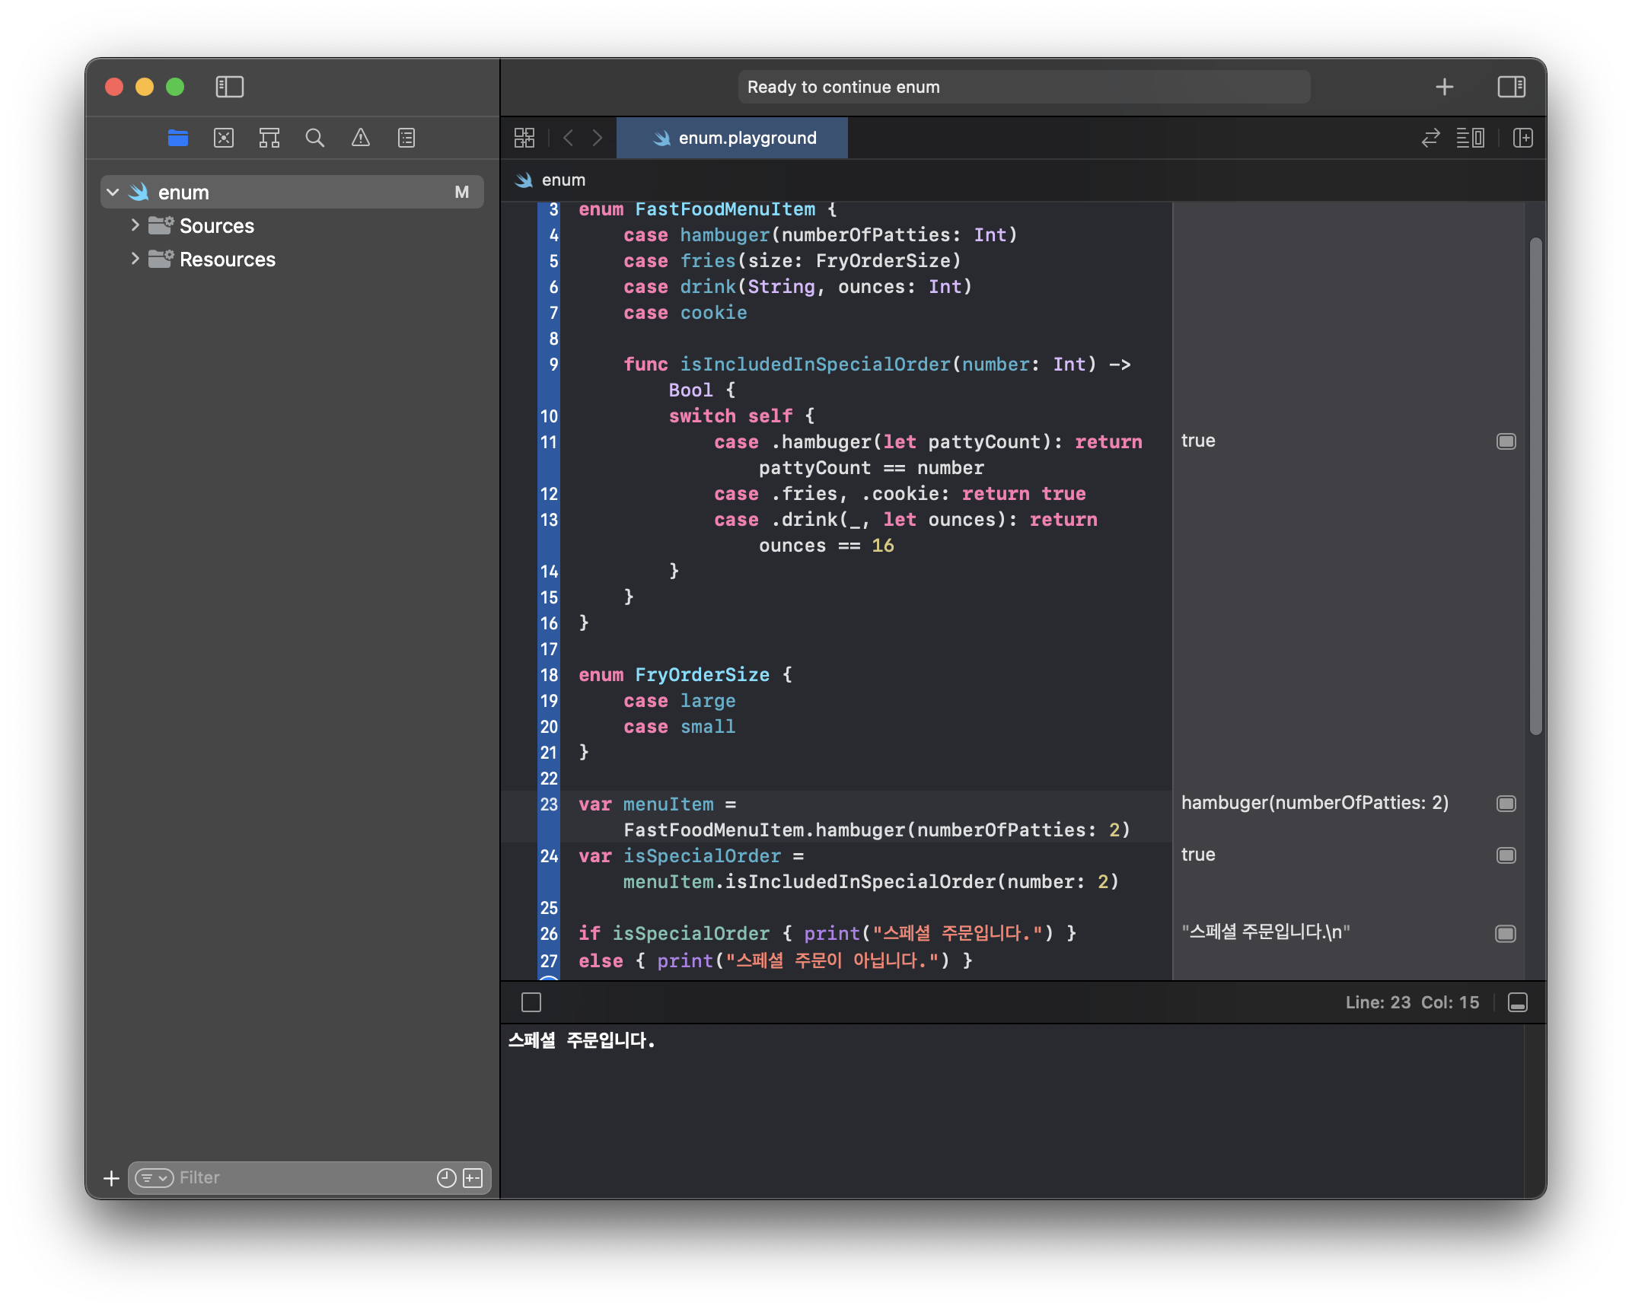Toggle the left navigator sidebar

pos(229,87)
